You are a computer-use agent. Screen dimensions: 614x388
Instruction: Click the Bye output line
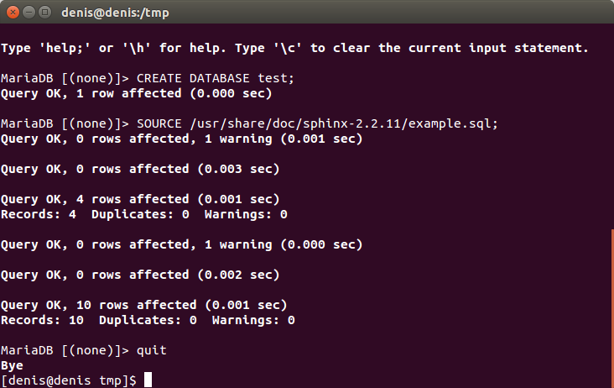pyautogui.click(x=12, y=365)
